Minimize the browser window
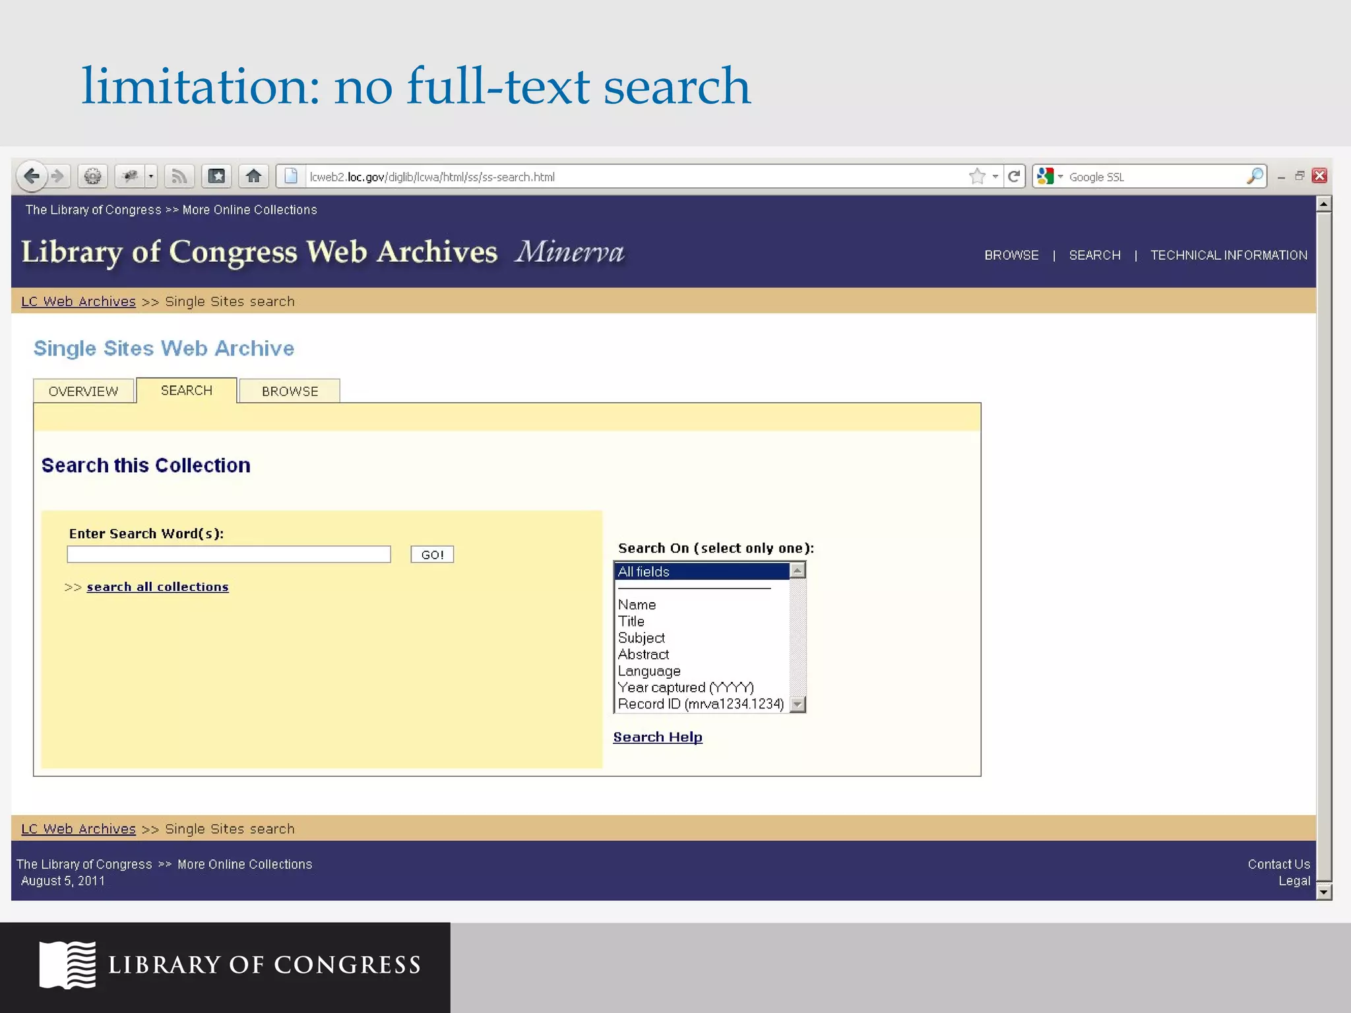 pyautogui.click(x=1281, y=176)
